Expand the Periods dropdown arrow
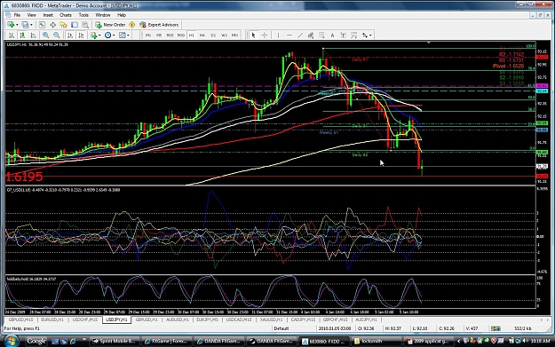 (114, 35)
